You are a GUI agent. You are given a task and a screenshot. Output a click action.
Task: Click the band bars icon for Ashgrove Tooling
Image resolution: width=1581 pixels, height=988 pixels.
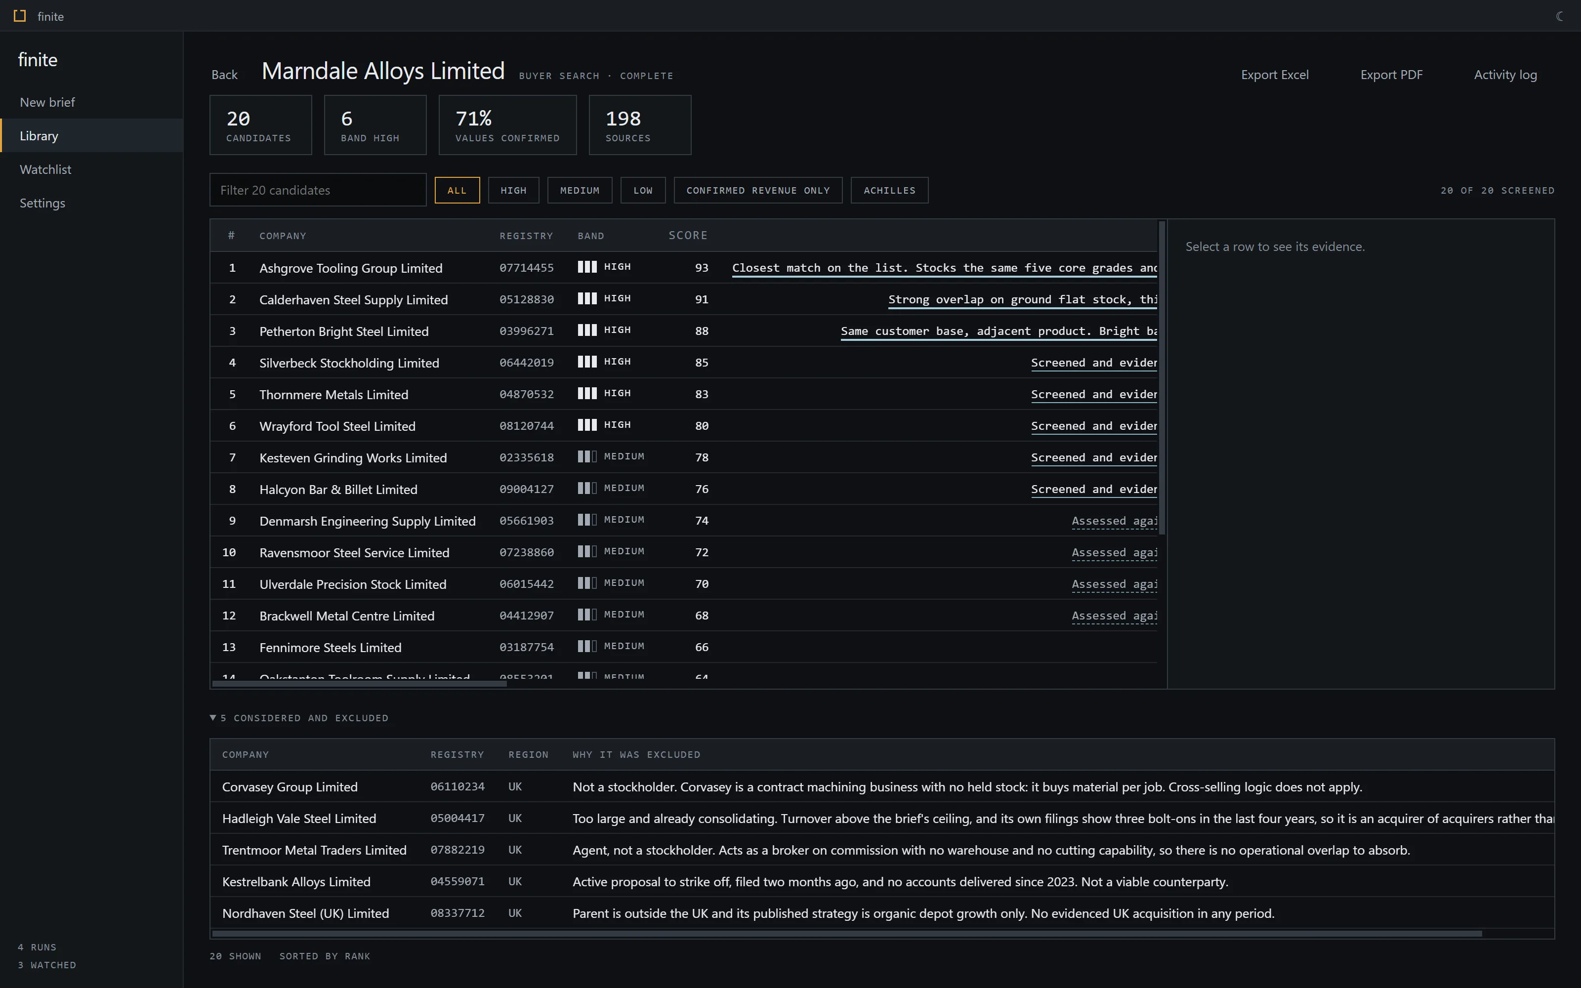coord(586,267)
